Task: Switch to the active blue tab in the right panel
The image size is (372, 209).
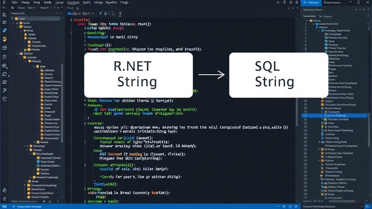Action: (311, 3)
